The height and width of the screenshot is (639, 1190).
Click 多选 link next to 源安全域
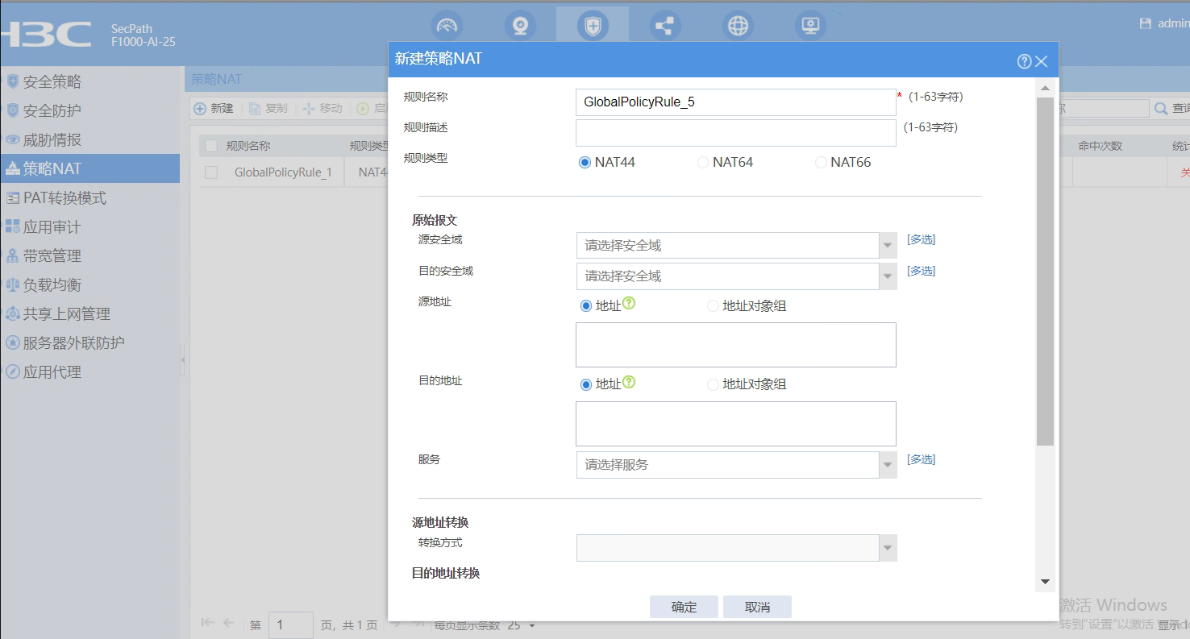click(x=922, y=239)
